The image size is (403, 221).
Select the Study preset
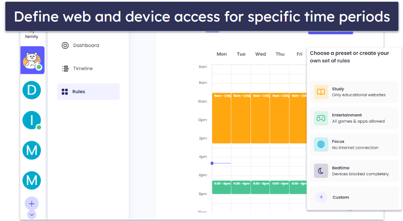pyautogui.click(x=354, y=92)
